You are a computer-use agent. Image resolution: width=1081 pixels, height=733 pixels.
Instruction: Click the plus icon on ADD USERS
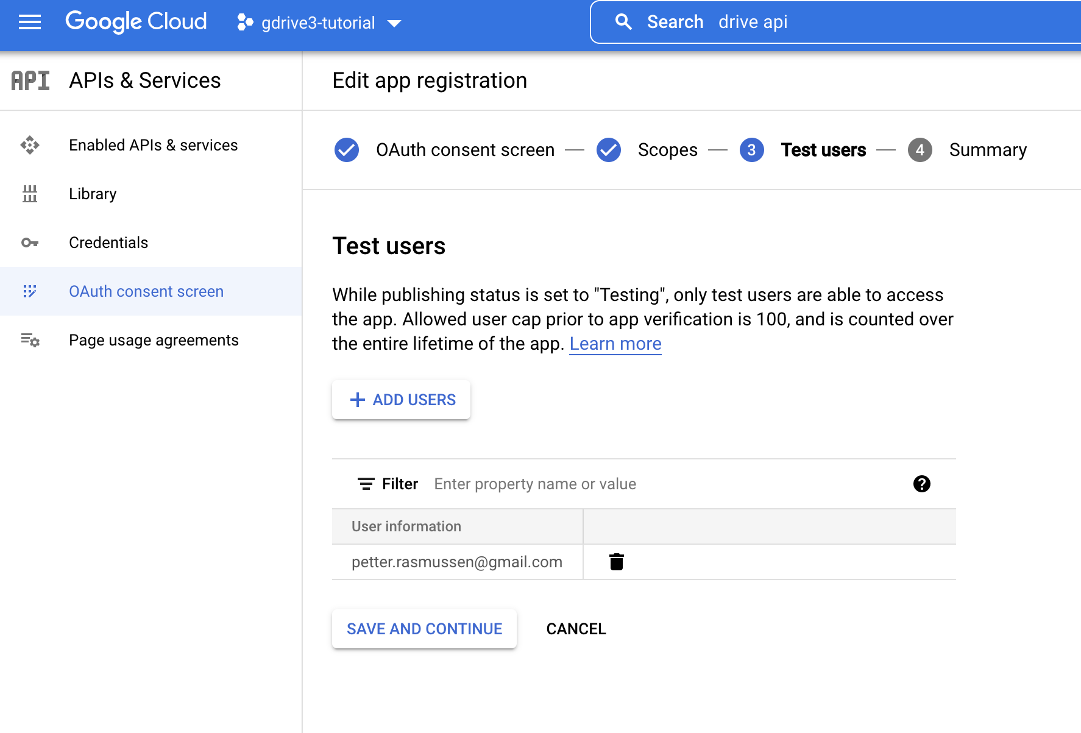pos(358,400)
